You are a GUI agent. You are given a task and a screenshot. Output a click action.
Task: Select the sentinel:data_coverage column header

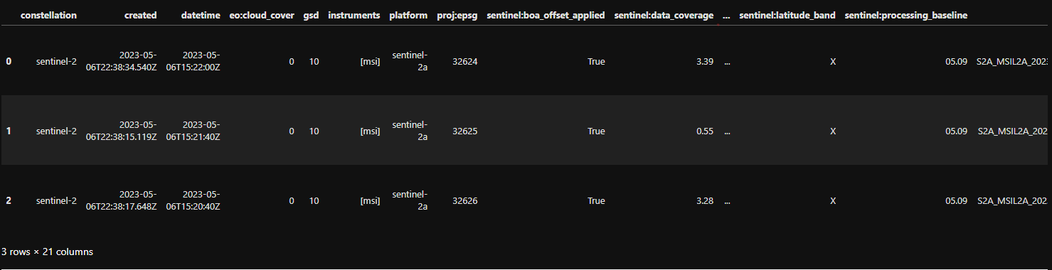point(664,15)
